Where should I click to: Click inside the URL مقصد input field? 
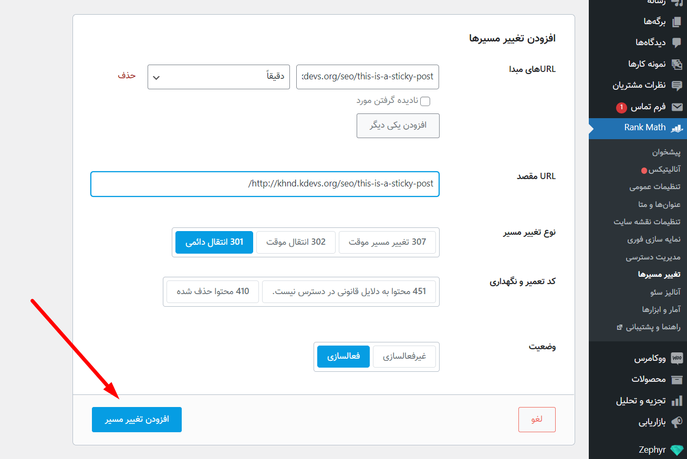pos(265,184)
